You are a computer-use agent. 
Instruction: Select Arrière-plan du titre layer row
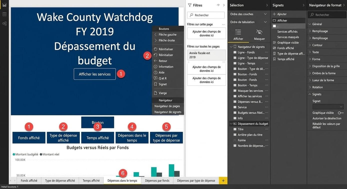point(249,135)
